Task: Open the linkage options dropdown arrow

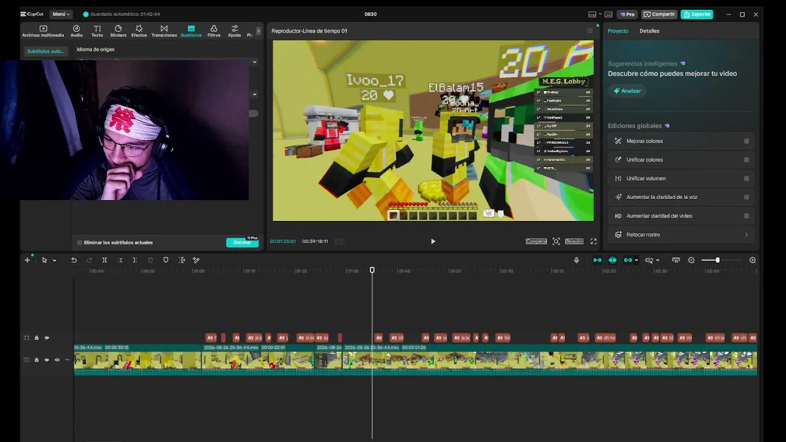Action: click(636, 260)
